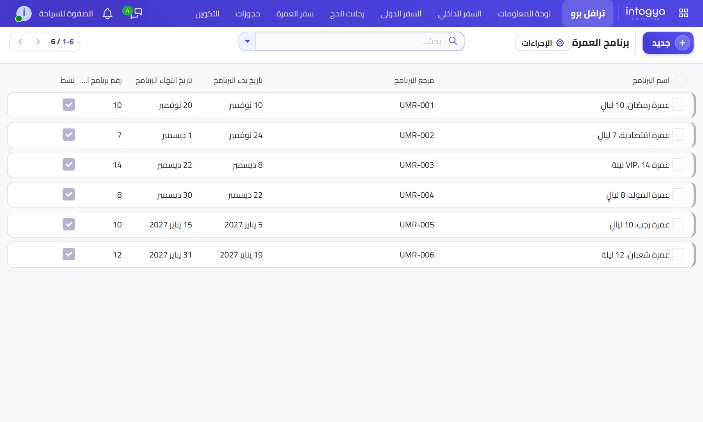The image size is (703, 422).
Task: Click page title برنامج العمرة
Action: tap(600, 43)
